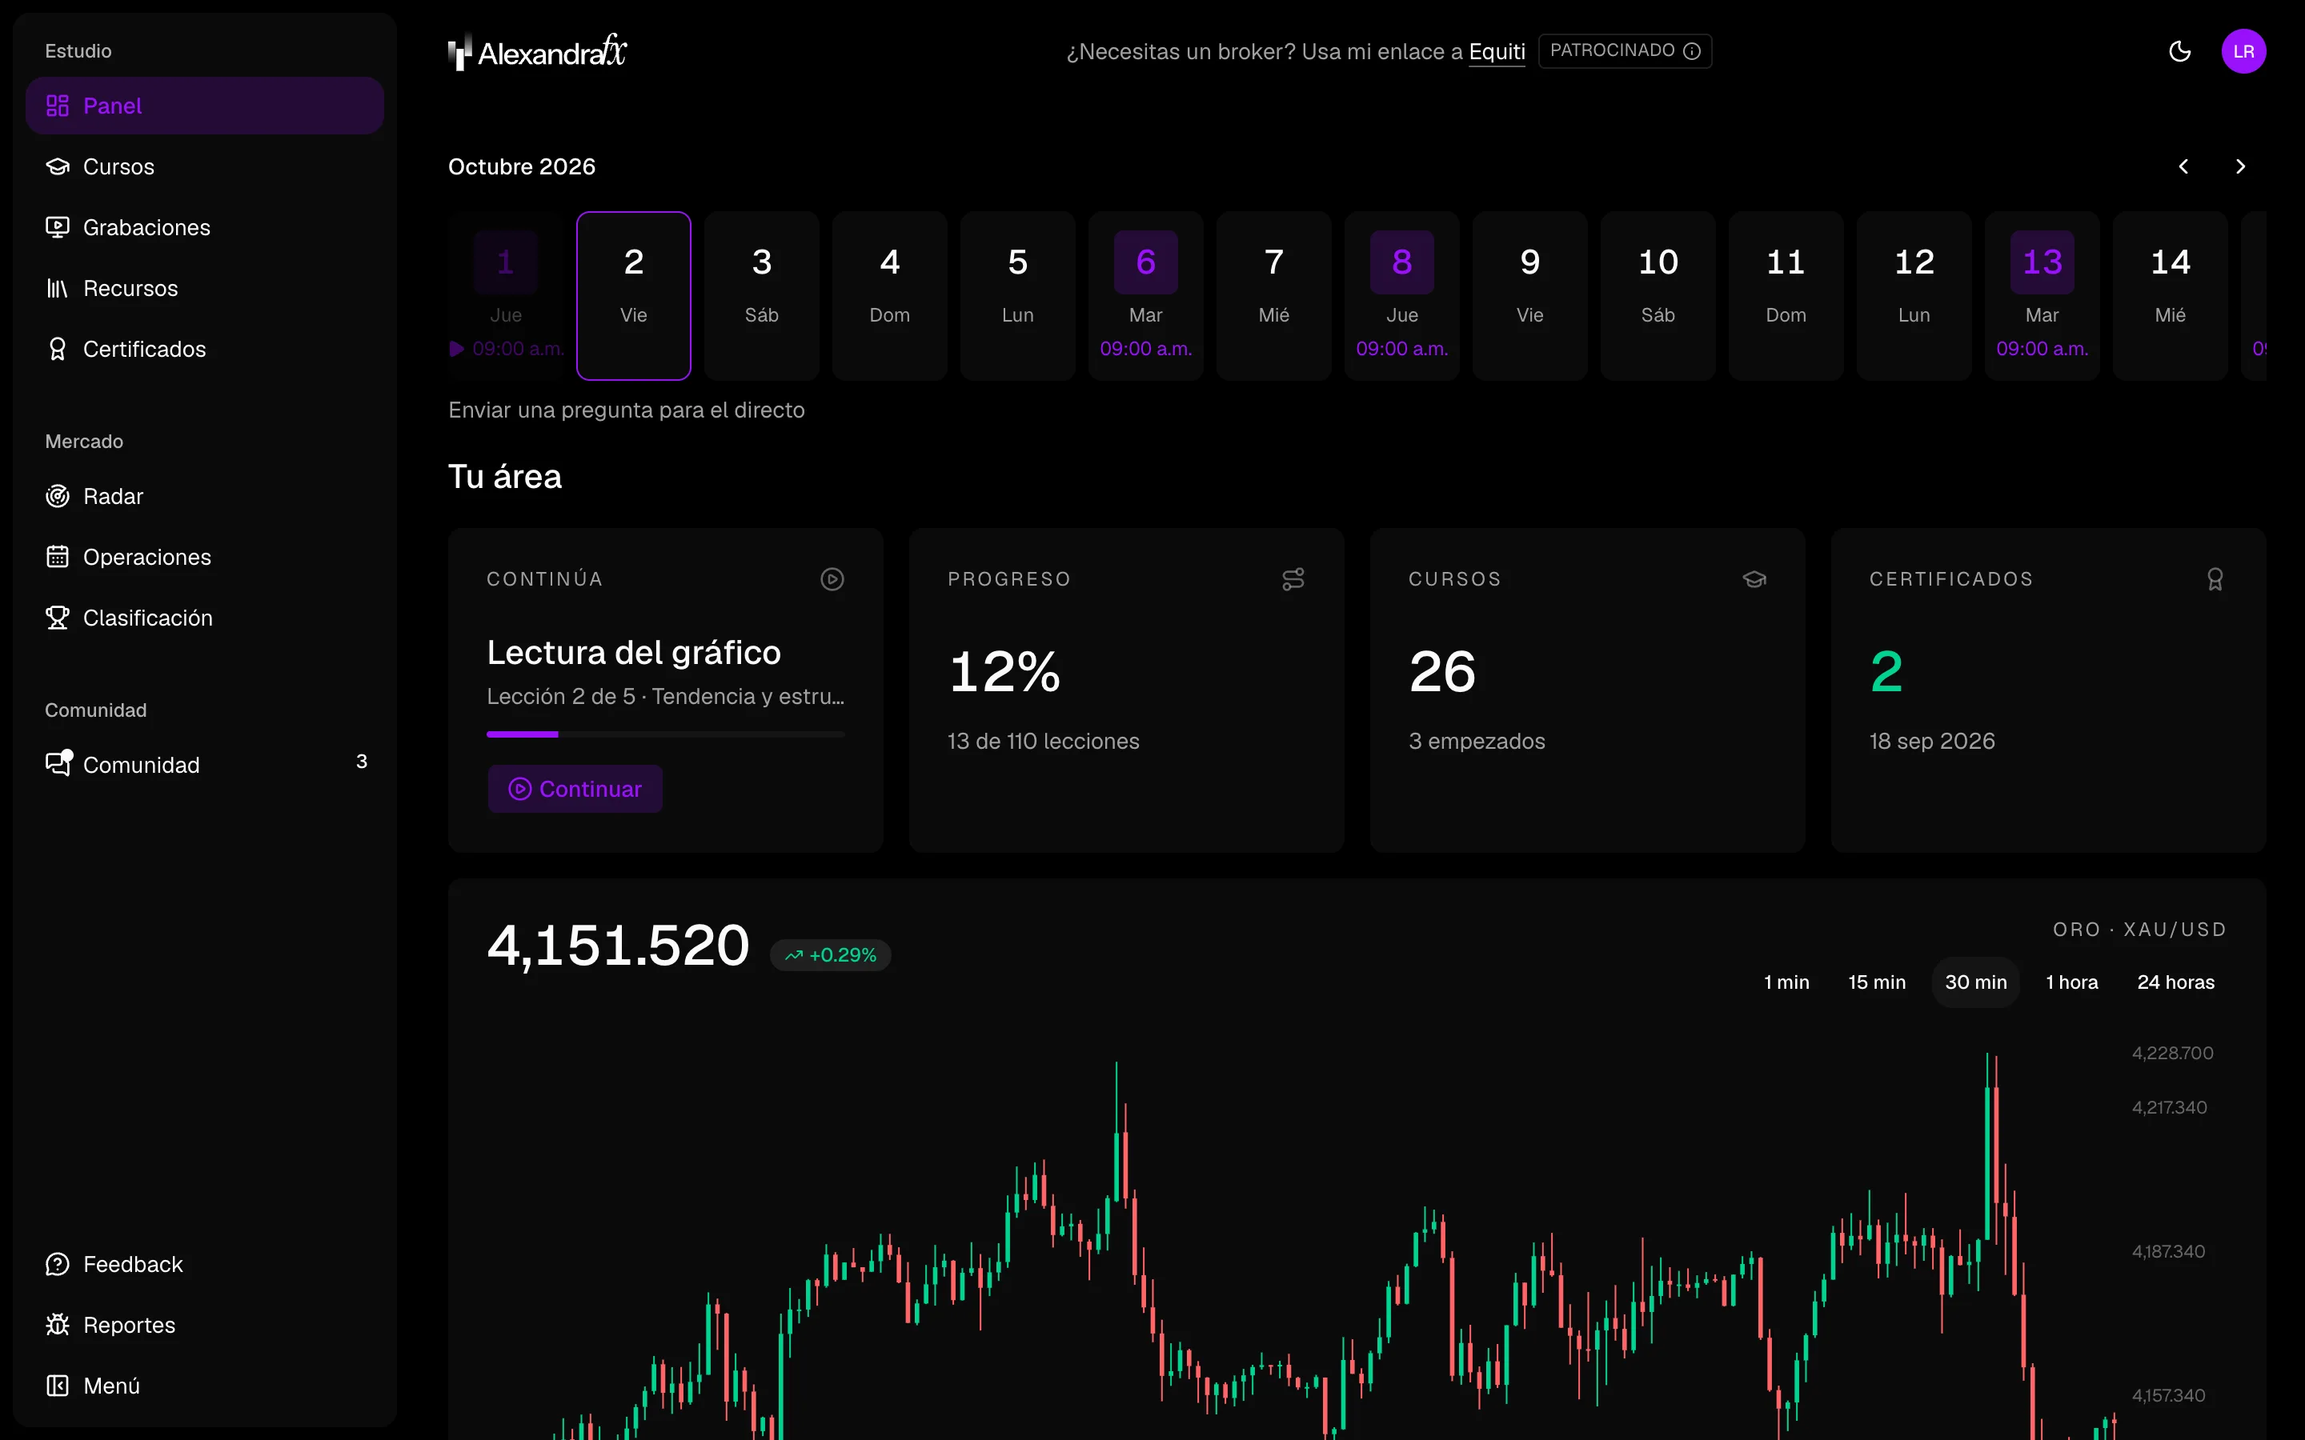Open Operaciones in the sidebar

[205, 557]
